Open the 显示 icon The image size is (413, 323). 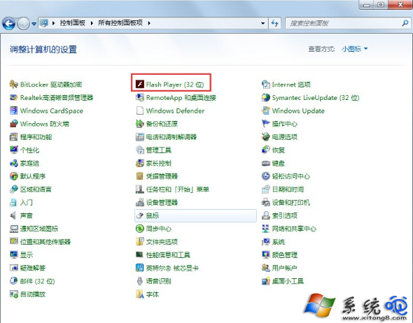coord(14,254)
